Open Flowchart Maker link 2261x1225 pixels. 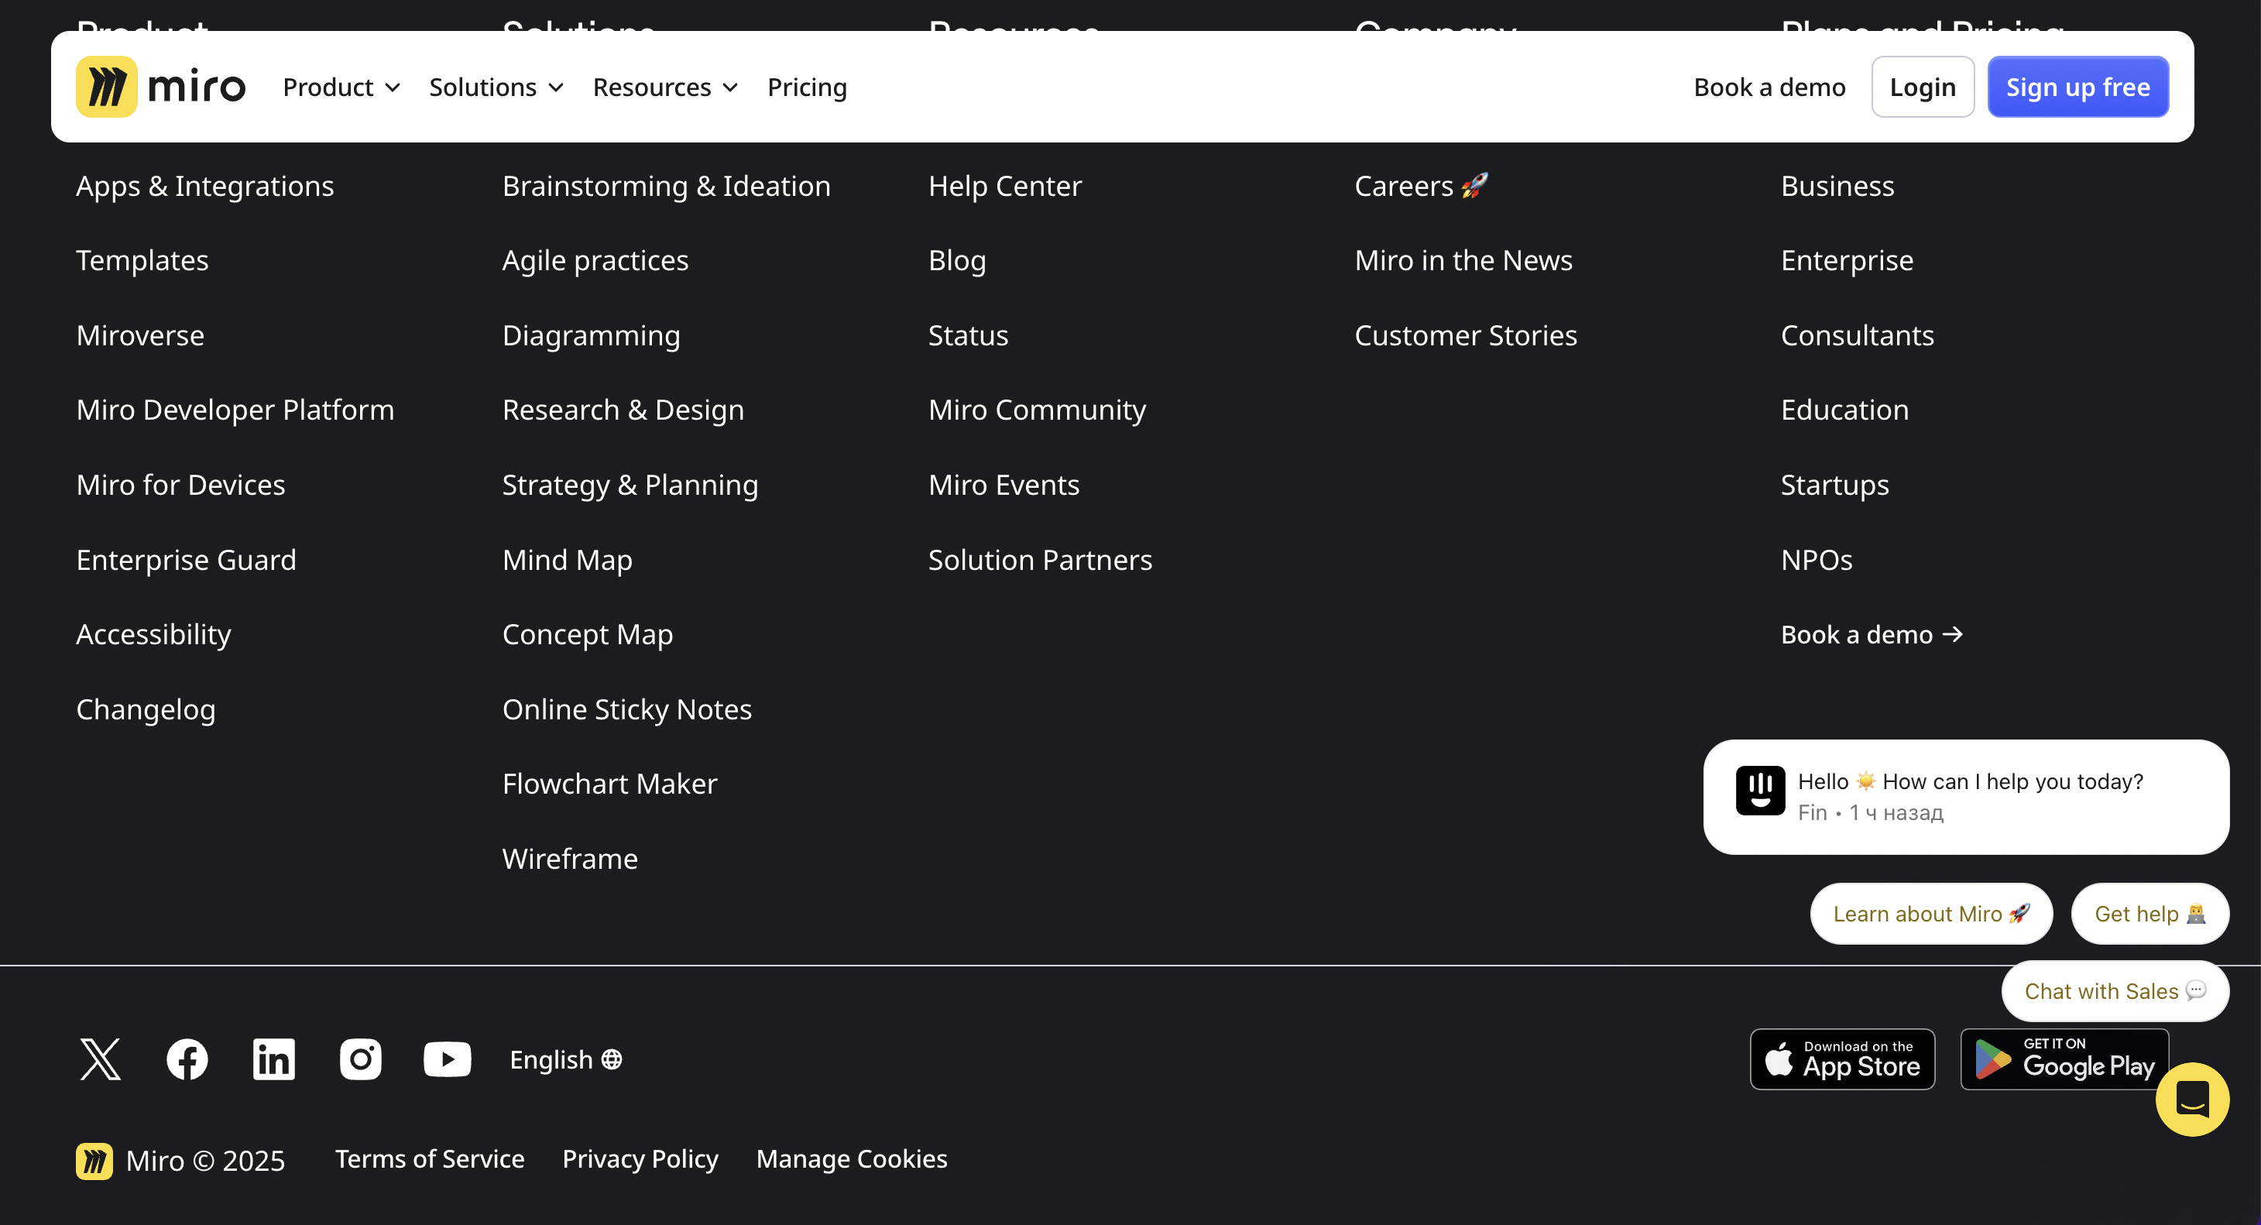[x=609, y=784]
